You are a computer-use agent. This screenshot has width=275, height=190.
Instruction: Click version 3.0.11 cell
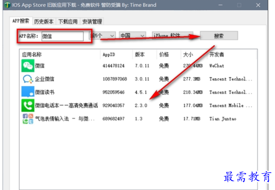pyautogui.click(x=142, y=79)
